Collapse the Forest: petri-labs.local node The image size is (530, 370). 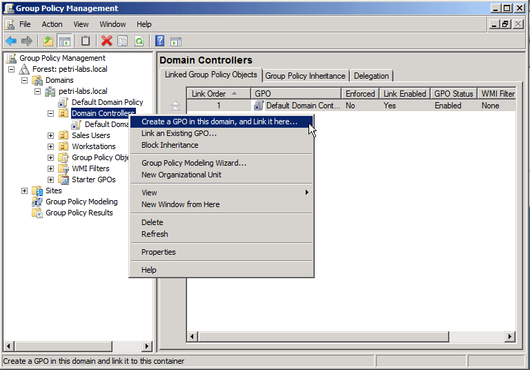[x=12, y=69]
